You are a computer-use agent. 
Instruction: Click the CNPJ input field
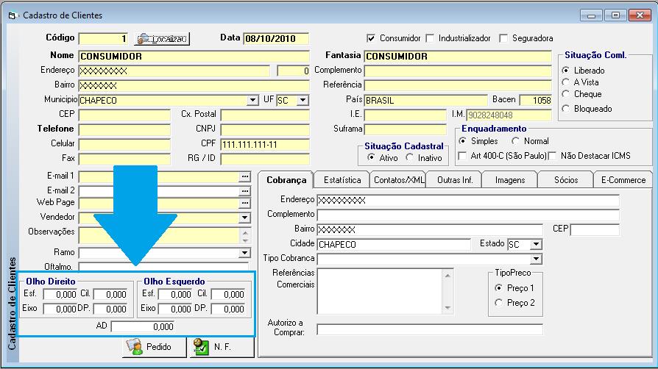coord(265,129)
